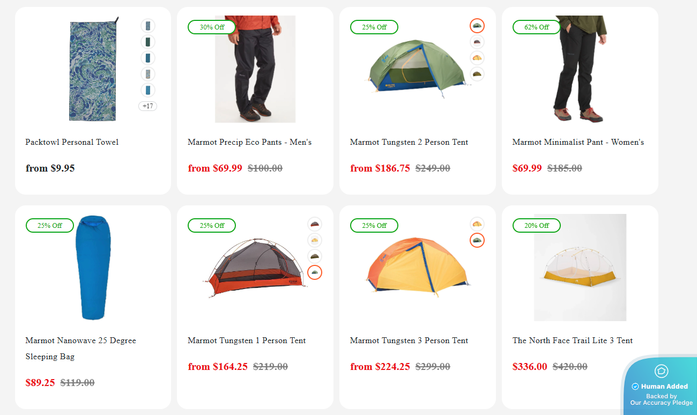
Task: Open Marmot Minimalist Pant - Women's product
Action: coord(578,142)
